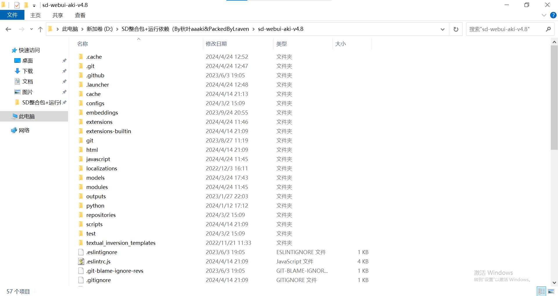Image resolution: width=558 pixels, height=296 pixels.
Task: Select the embeddings folder icon
Action: [81, 113]
